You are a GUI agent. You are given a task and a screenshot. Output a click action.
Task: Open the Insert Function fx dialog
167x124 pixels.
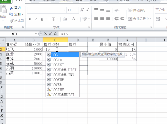[x=55, y=34]
